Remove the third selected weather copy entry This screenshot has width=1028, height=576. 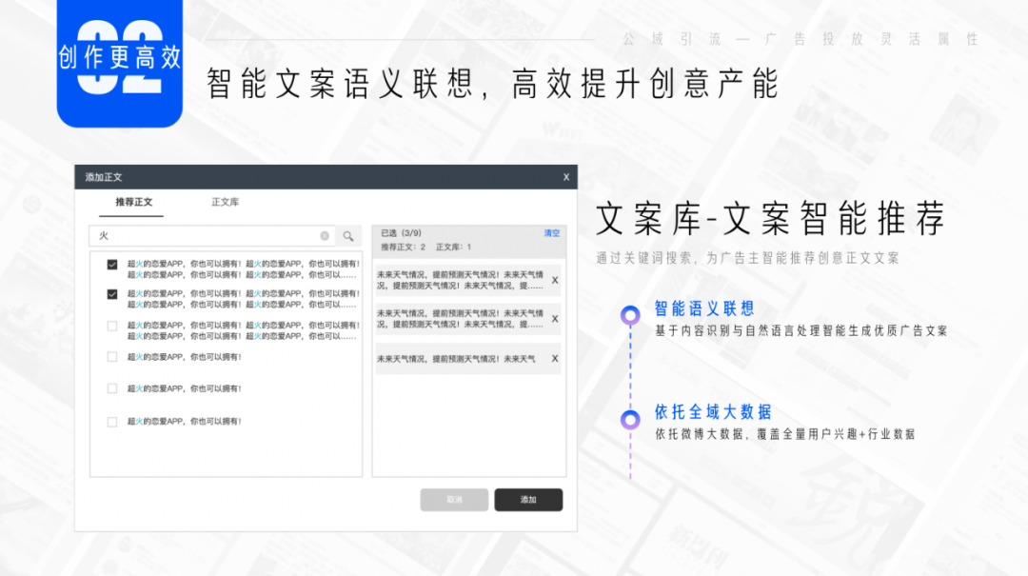555,359
